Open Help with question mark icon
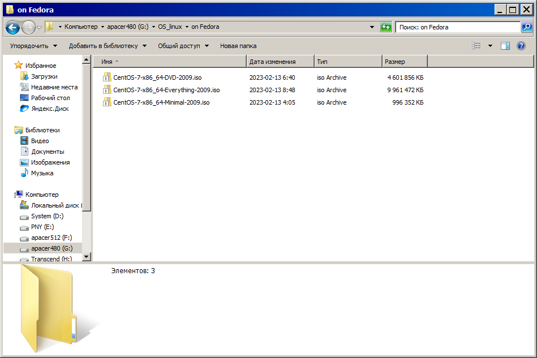Image resolution: width=537 pixels, height=358 pixels. (521, 45)
